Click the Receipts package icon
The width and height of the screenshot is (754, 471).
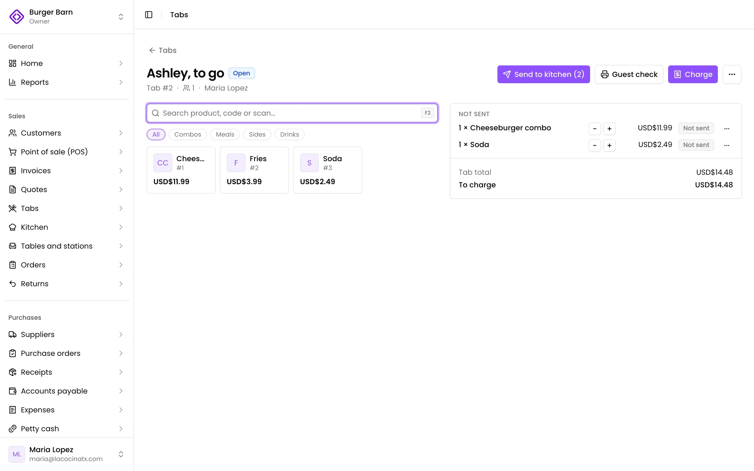pos(13,372)
